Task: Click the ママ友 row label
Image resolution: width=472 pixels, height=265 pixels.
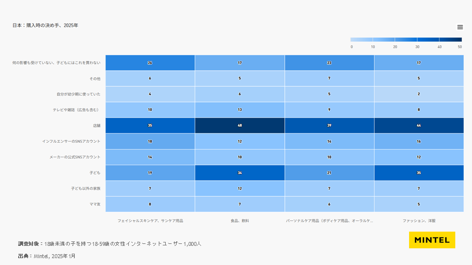Action: [x=94, y=204]
